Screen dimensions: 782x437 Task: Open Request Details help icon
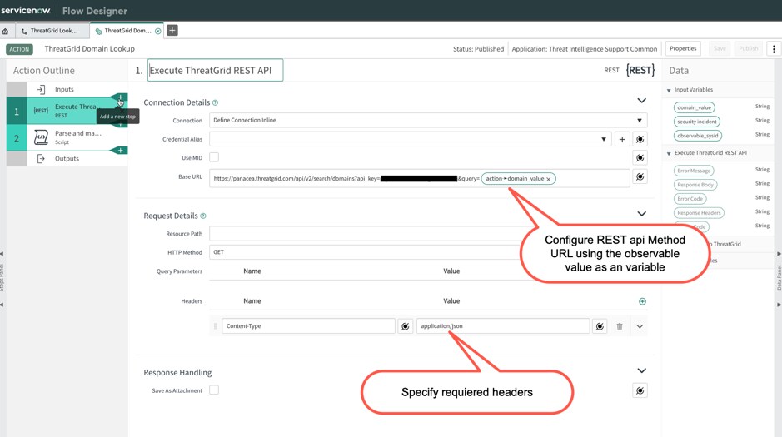(203, 216)
